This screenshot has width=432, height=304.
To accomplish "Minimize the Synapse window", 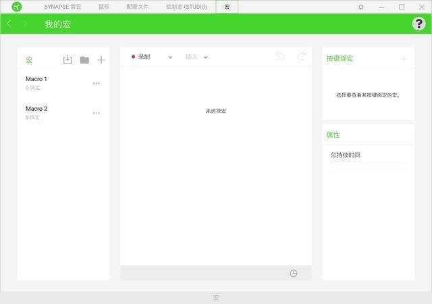I will coord(381,7).
